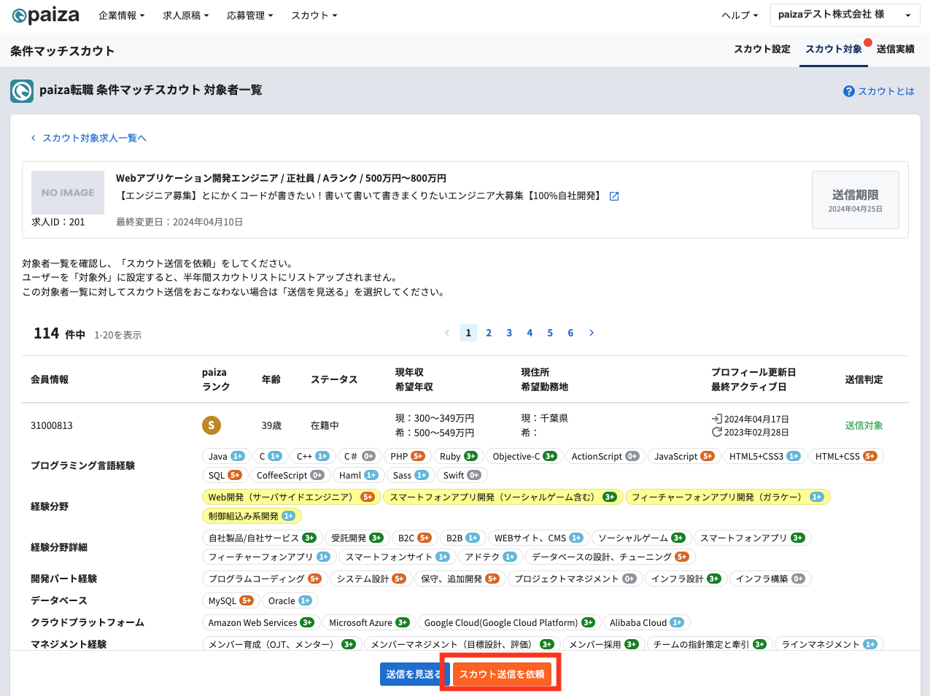Click the B2C 5+ tag
This screenshot has height=696, width=930.
coord(414,538)
